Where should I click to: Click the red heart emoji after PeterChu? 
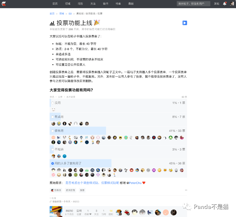click(144, 183)
